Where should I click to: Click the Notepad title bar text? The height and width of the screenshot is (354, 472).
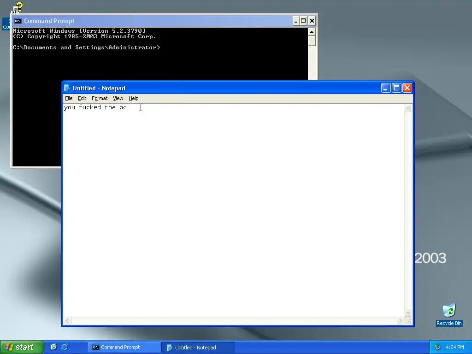click(x=99, y=88)
